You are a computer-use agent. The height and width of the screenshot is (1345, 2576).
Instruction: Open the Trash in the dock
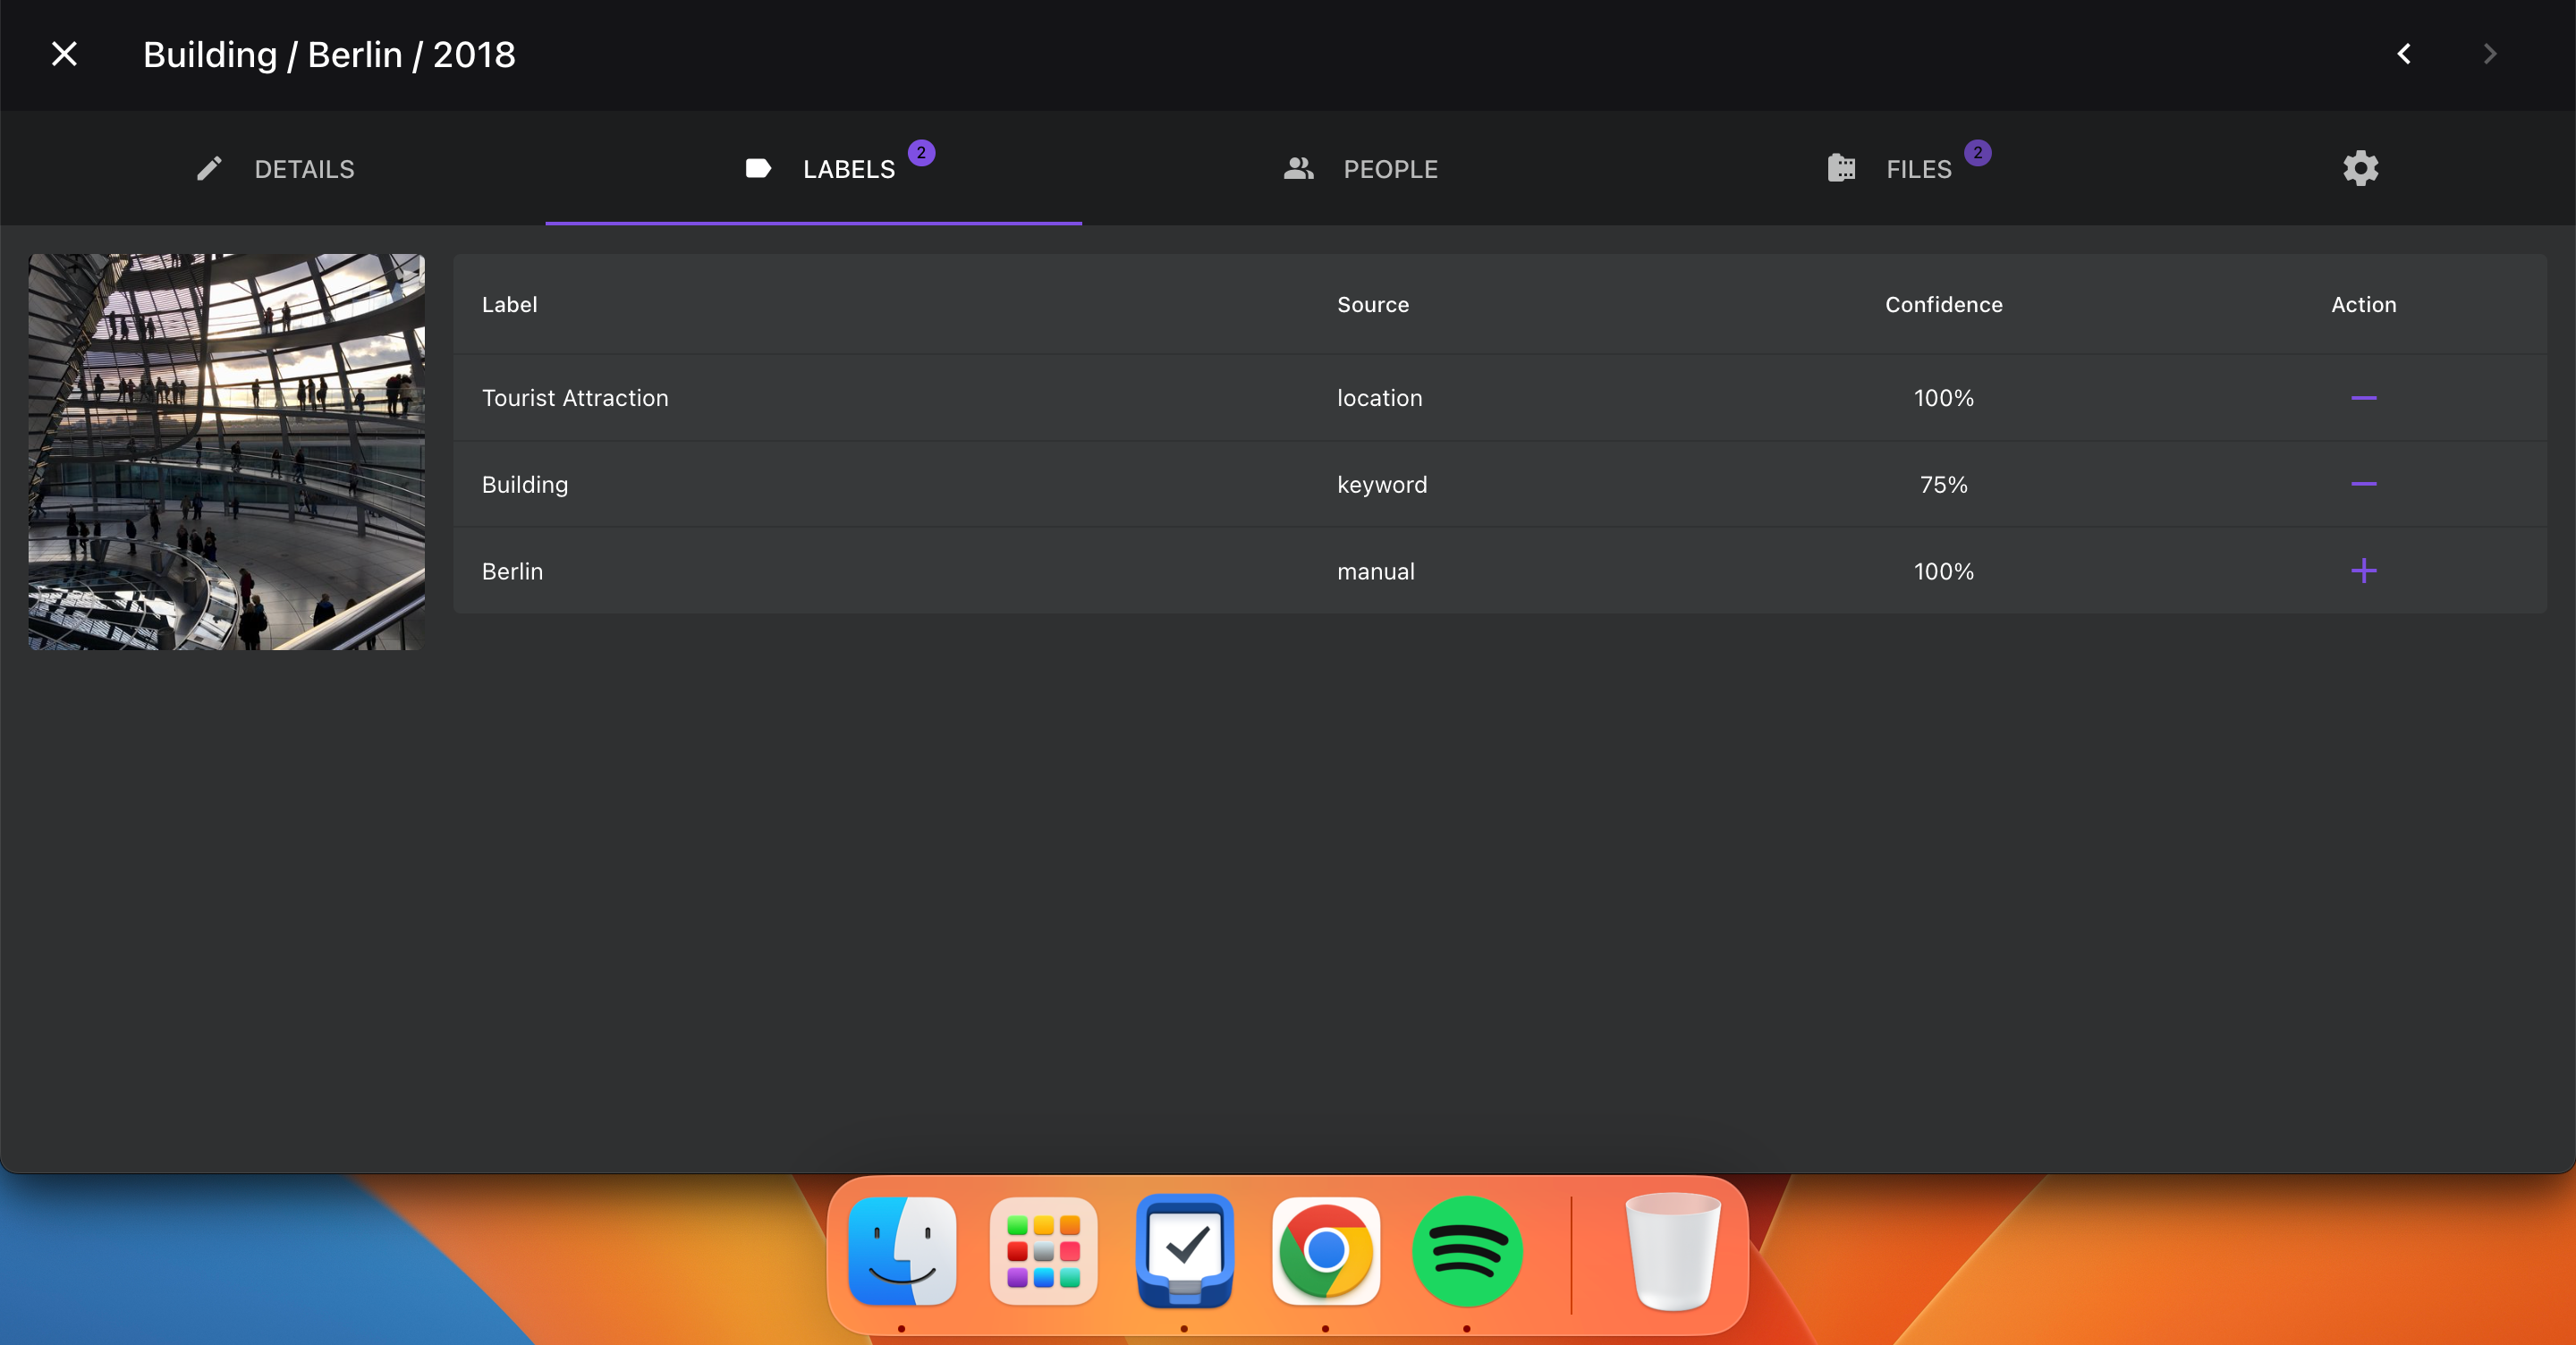pos(1673,1251)
